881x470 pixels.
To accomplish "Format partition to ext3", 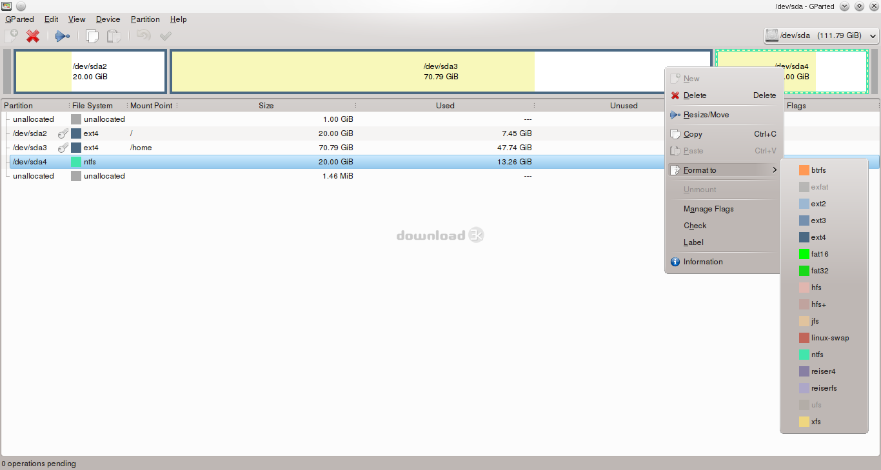I will click(x=824, y=220).
